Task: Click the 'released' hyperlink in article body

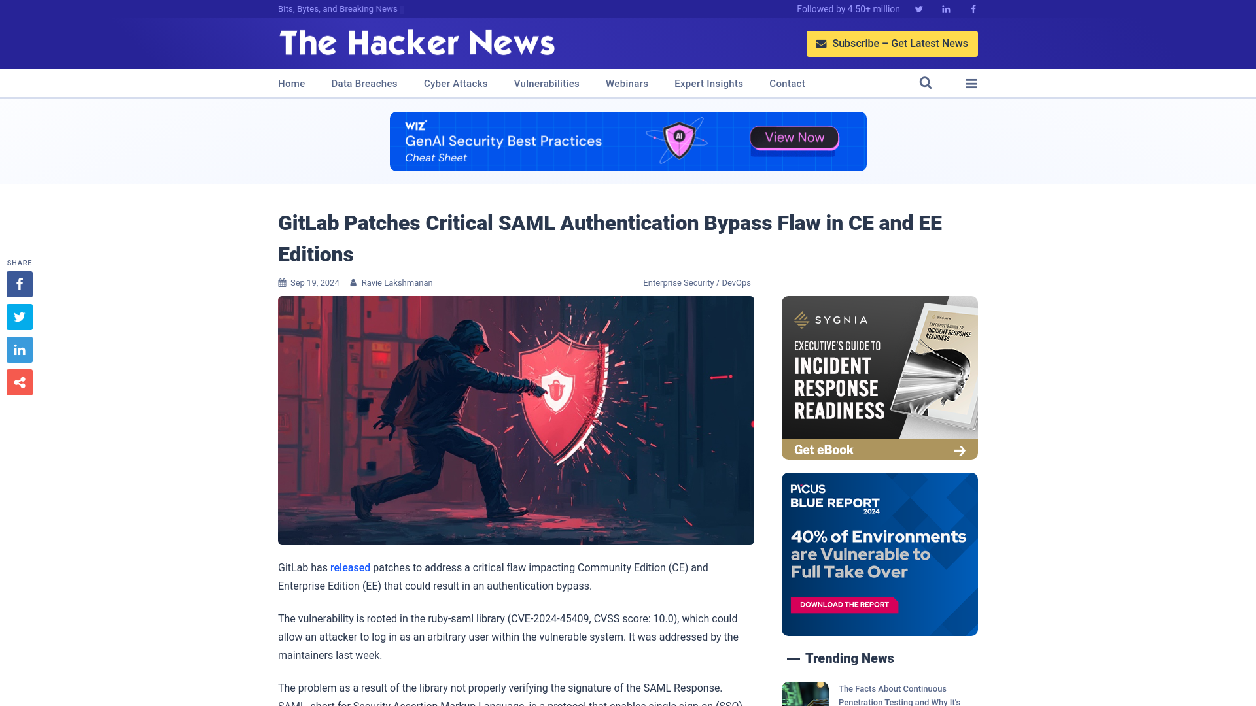Action: pos(350,567)
